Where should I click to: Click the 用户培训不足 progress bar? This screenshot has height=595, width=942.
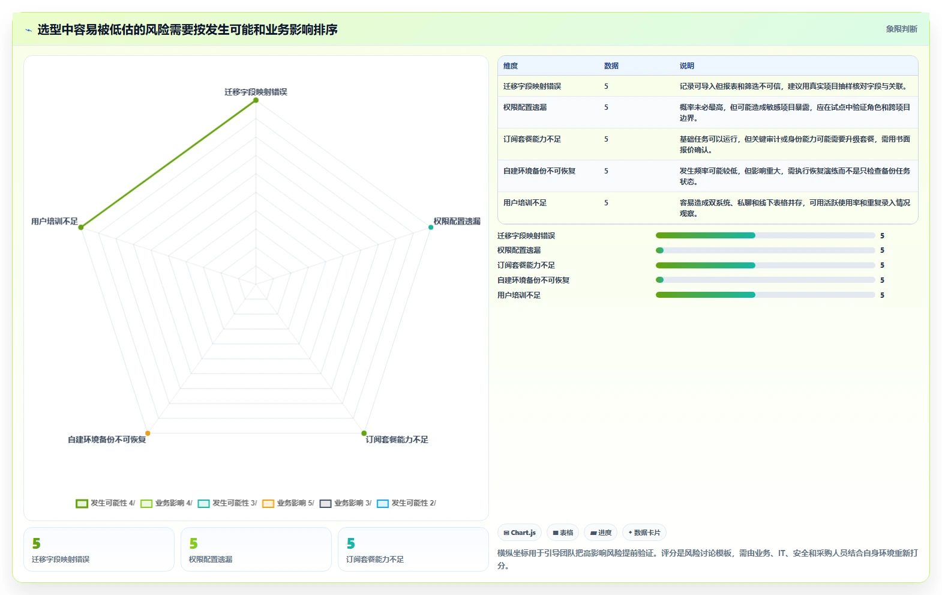click(766, 295)
